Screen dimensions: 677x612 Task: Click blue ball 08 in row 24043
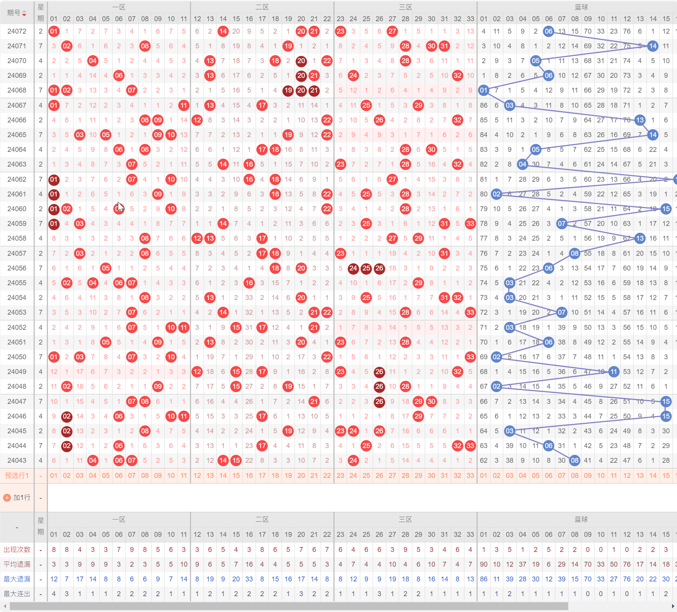pos(575,461)
